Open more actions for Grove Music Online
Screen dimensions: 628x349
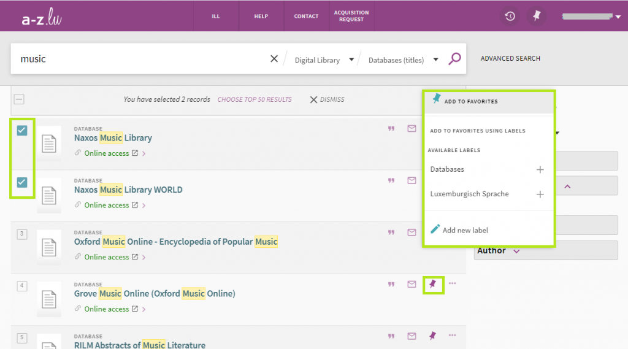point(452,283)
